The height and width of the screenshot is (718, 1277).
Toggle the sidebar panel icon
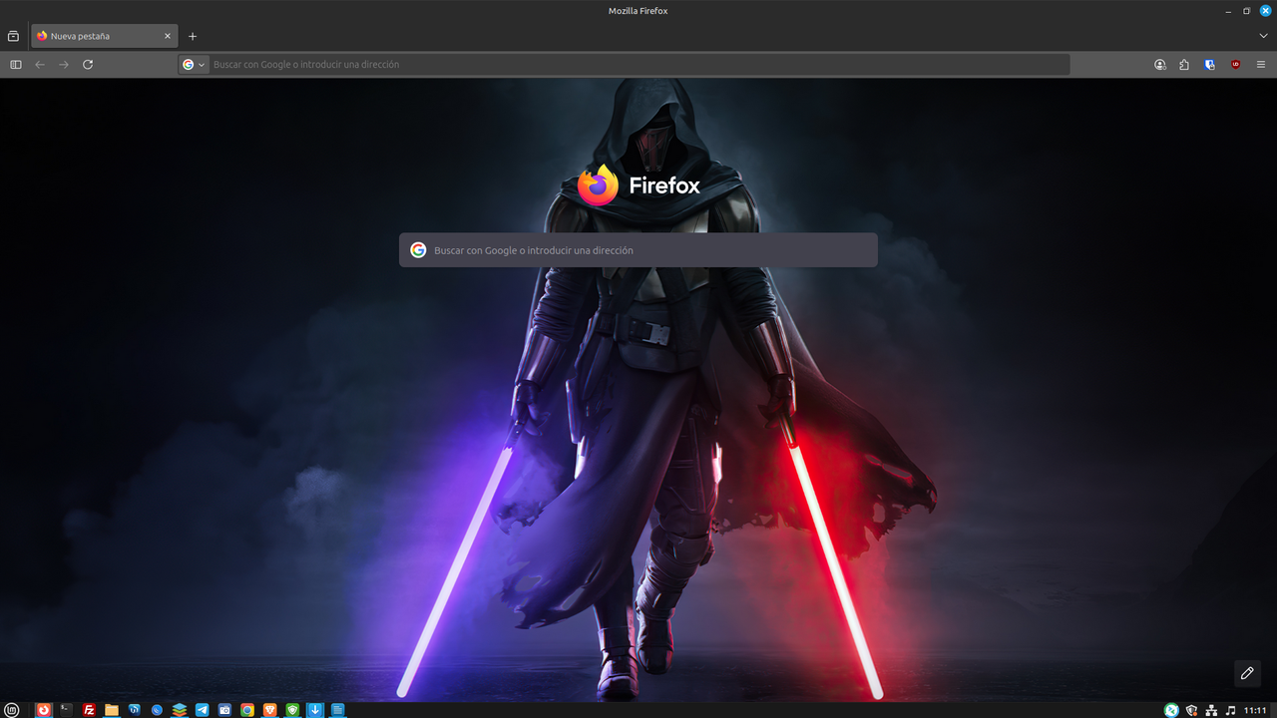pos(16,64)
